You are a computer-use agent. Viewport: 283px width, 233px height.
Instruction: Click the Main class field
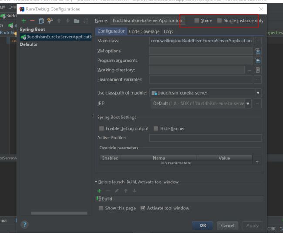click(x=202, y=41)
